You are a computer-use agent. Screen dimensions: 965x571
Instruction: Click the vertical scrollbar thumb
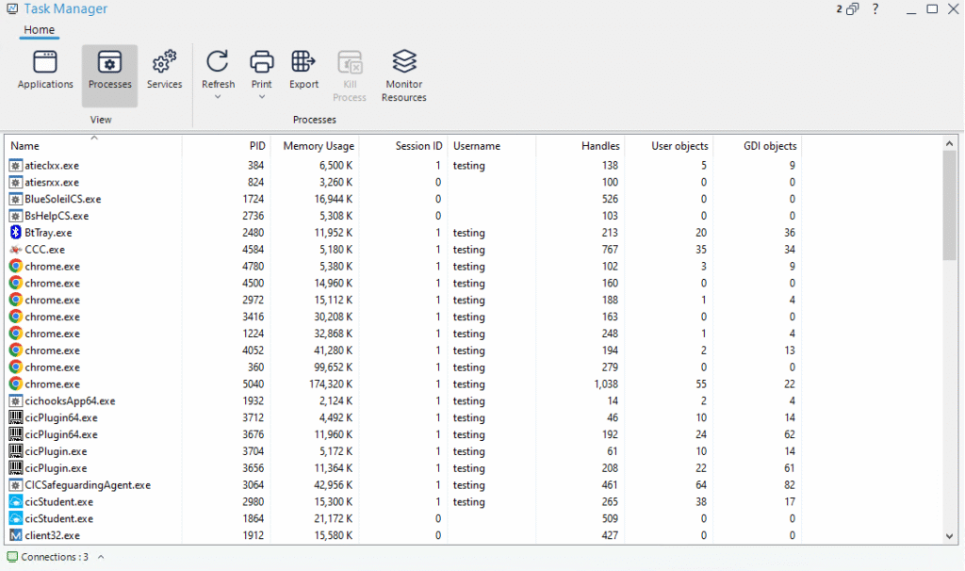(949, 206)
